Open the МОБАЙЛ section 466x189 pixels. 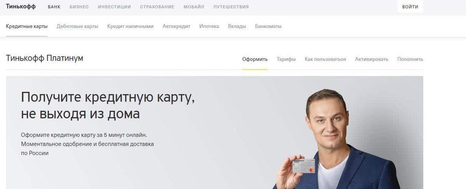click(194, 7)
